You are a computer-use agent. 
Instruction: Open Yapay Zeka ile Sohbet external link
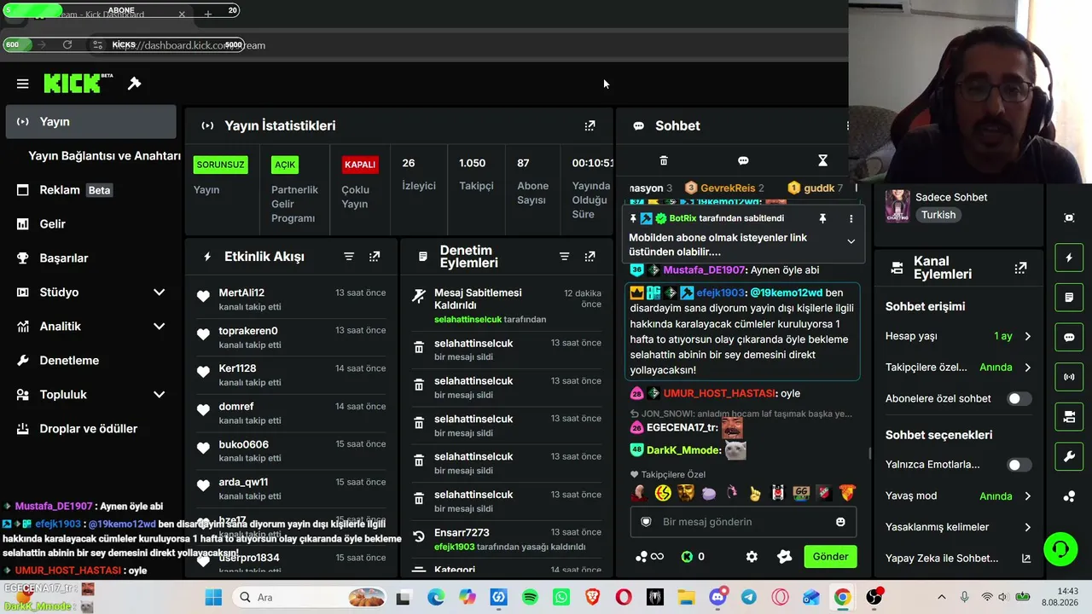coord(1025,559)
